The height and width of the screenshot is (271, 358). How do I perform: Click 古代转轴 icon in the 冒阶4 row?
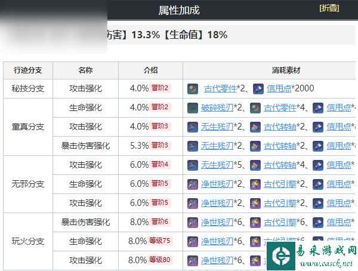pos(255,165)
